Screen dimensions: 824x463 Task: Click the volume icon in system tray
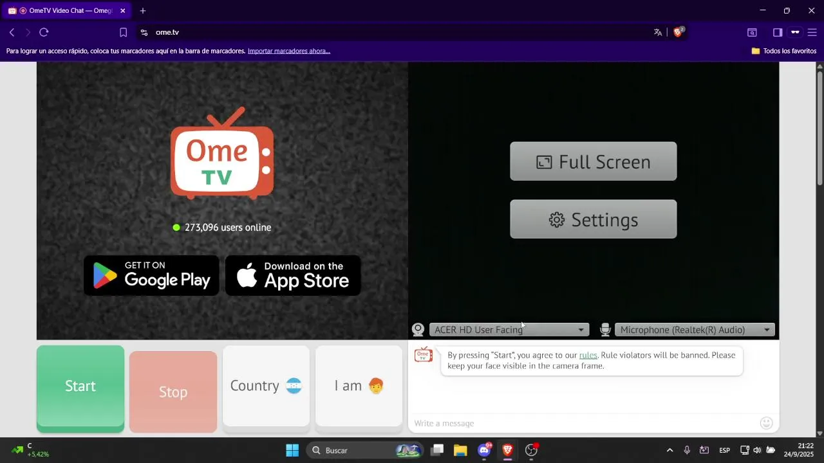click(x=757, y=450)
